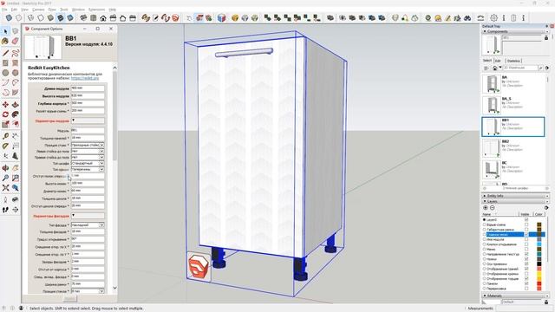Select the BC component in list
The width and height of the screenshot is (555, 312).
click(513, 169)
